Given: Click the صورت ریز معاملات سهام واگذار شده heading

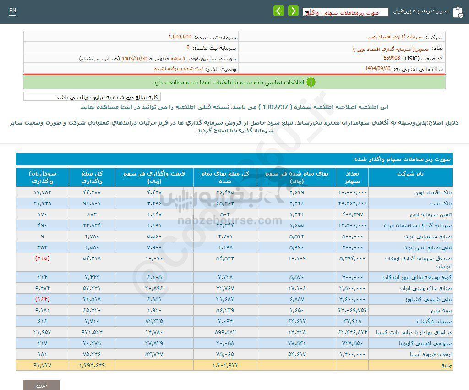Looking at the screenshot, I should pyautogui.click(x=403, y=159).
